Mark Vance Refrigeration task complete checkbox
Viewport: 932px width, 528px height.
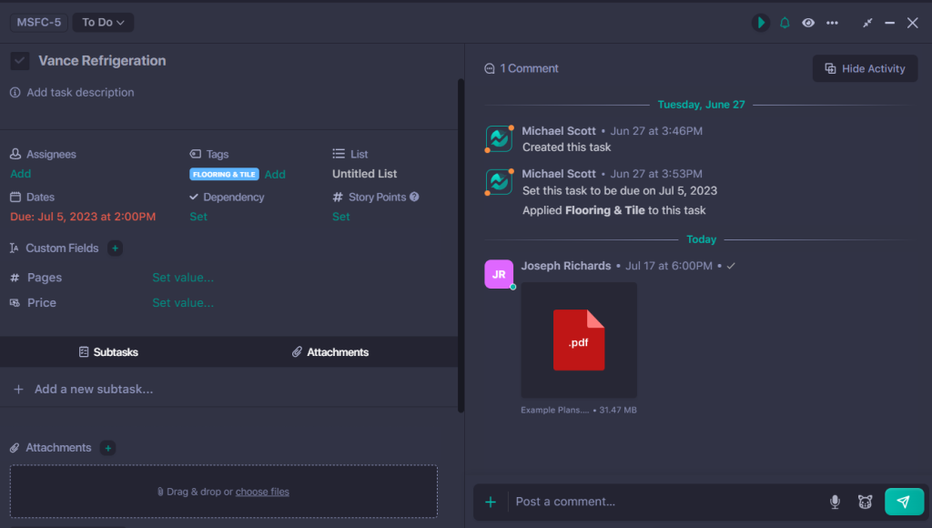coord(20,61)
